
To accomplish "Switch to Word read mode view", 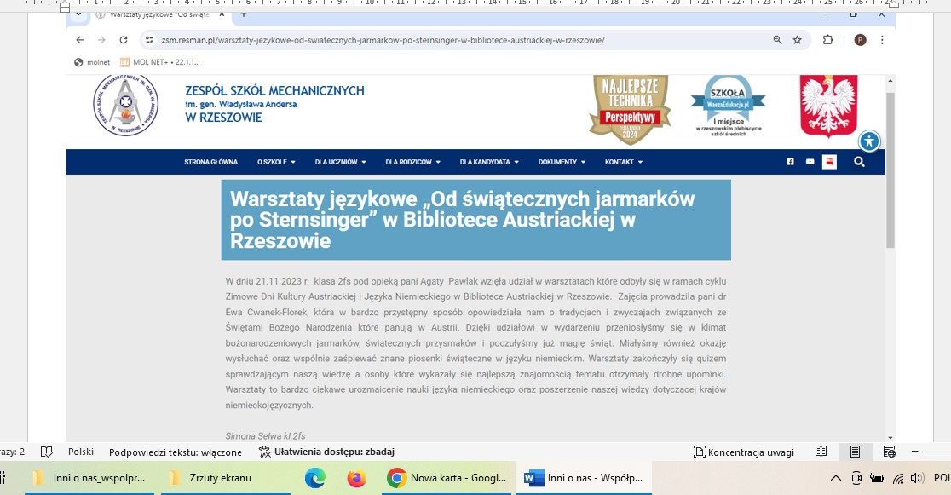I will coord(821,452).
